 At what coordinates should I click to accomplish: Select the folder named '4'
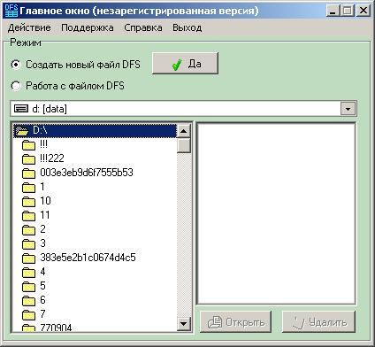[x=43, y=272]
